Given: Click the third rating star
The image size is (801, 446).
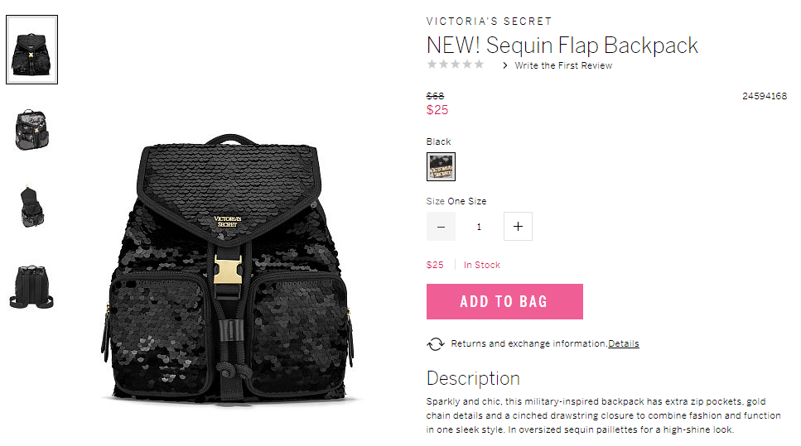Looking at the screenshot, I should click(455, 65).
